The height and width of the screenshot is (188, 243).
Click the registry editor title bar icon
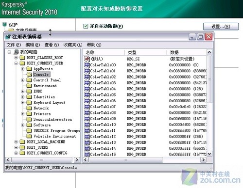click(x=8, y=37)
